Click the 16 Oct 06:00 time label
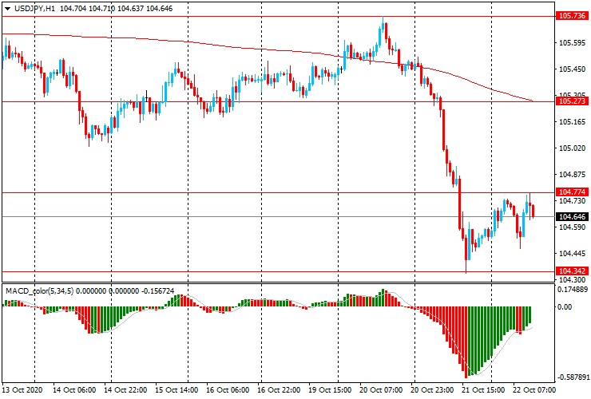 coord(228,389)
